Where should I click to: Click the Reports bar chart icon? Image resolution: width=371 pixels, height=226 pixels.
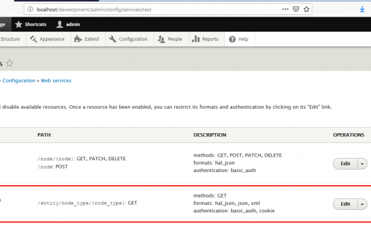point(195,39)
